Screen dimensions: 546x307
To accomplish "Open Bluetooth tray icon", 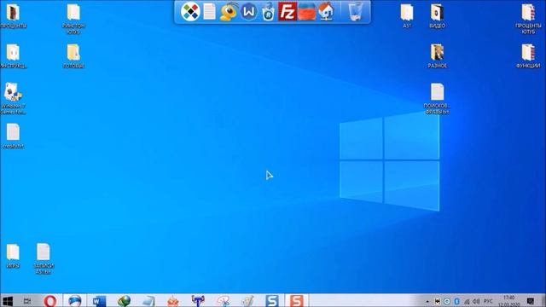I will click(457, 301).
